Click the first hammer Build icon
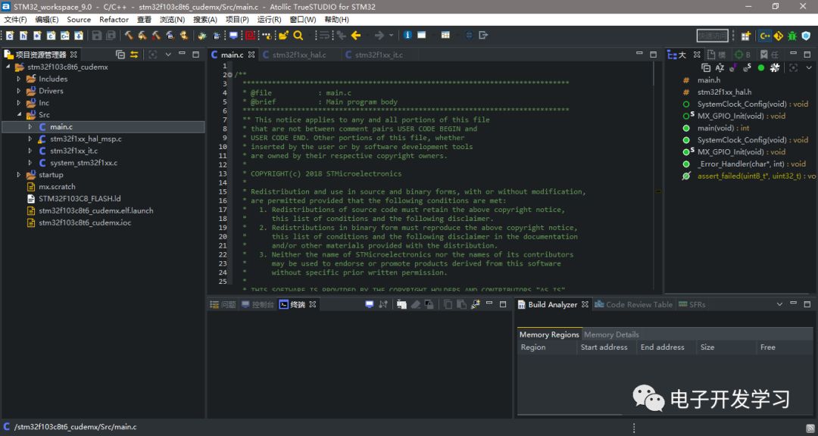The width and height of the screenshot is (818, 436). coord(129,36)
